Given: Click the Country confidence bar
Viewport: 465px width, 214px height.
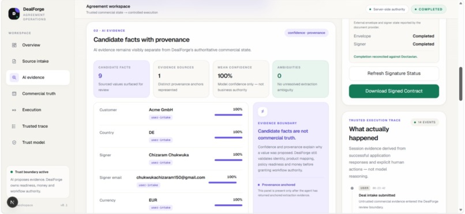Looking at the screenshot, I should (228, 137).
